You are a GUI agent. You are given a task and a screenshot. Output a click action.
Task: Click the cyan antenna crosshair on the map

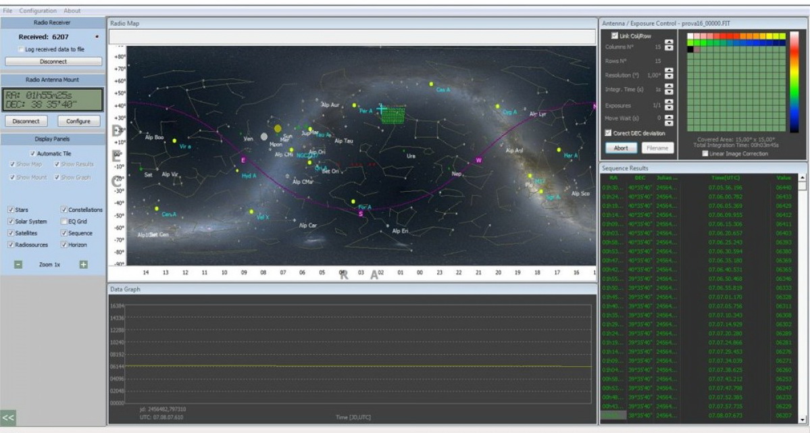(382, 109)
